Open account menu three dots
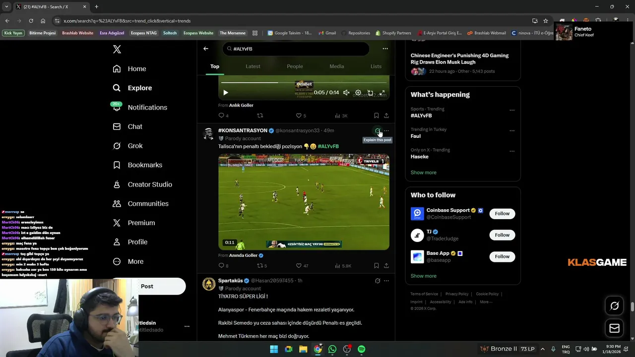Screen dimensions: 635x357 [187, 326]
